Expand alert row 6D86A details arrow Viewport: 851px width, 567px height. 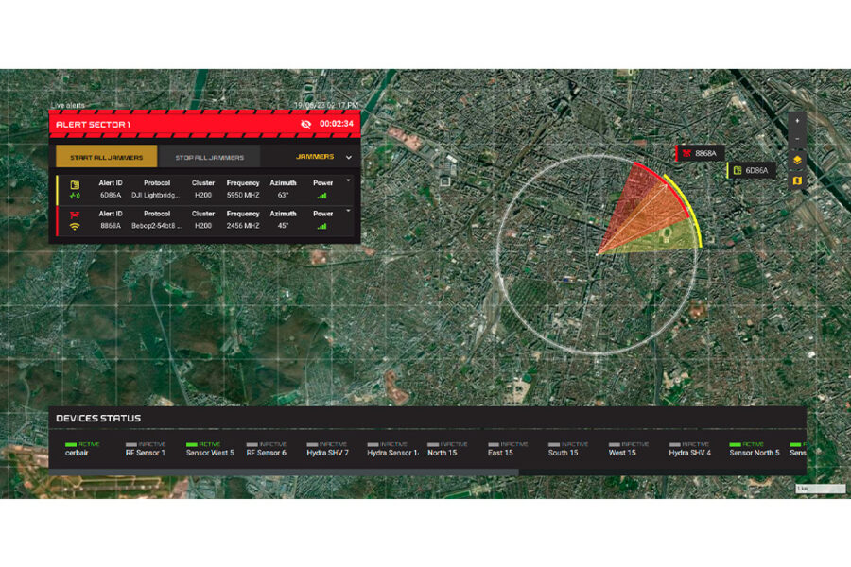coord(348,180)
